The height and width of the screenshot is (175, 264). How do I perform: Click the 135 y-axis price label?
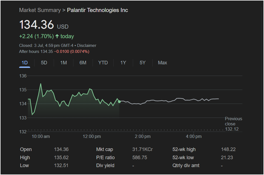23,90
